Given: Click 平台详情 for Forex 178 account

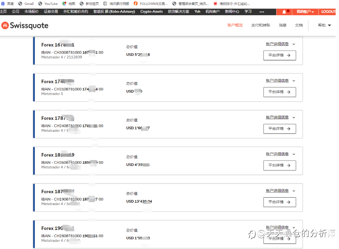Looking at the screenshot, I should click(x=280, y=129).
